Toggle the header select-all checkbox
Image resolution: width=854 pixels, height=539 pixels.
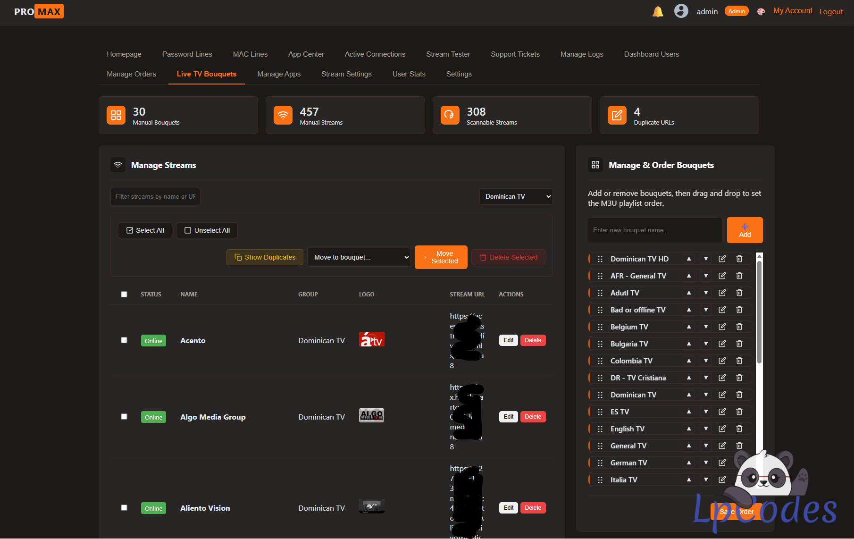[124, 294]
